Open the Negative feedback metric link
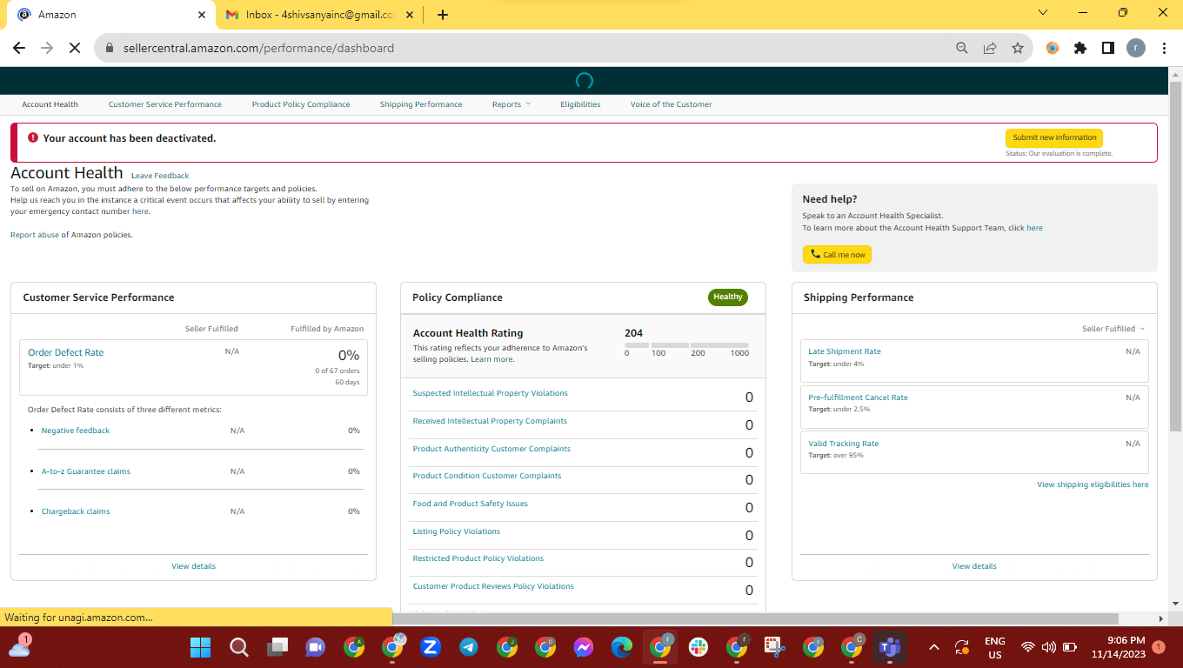Image resolution: width=1183 pixels, height=668 pixels. coord(76,431)
